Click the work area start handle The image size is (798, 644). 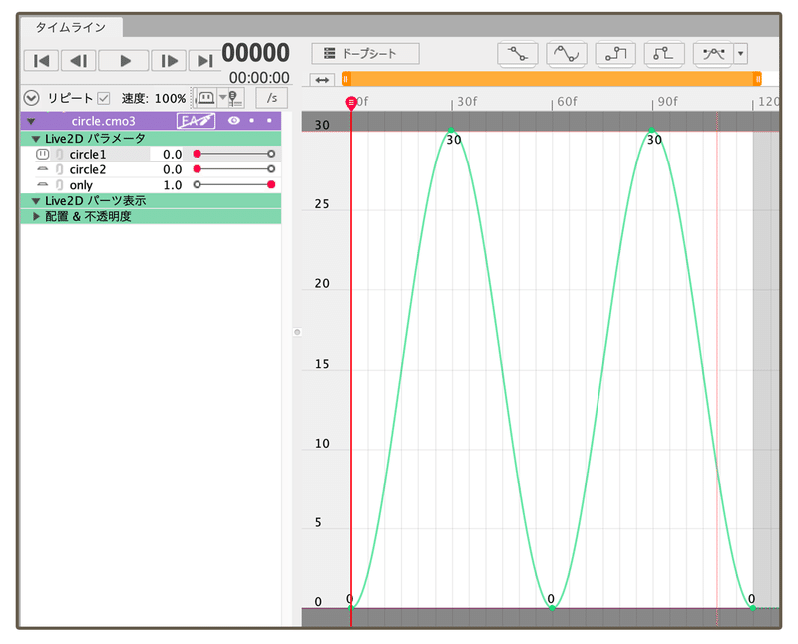pos(346,79)
